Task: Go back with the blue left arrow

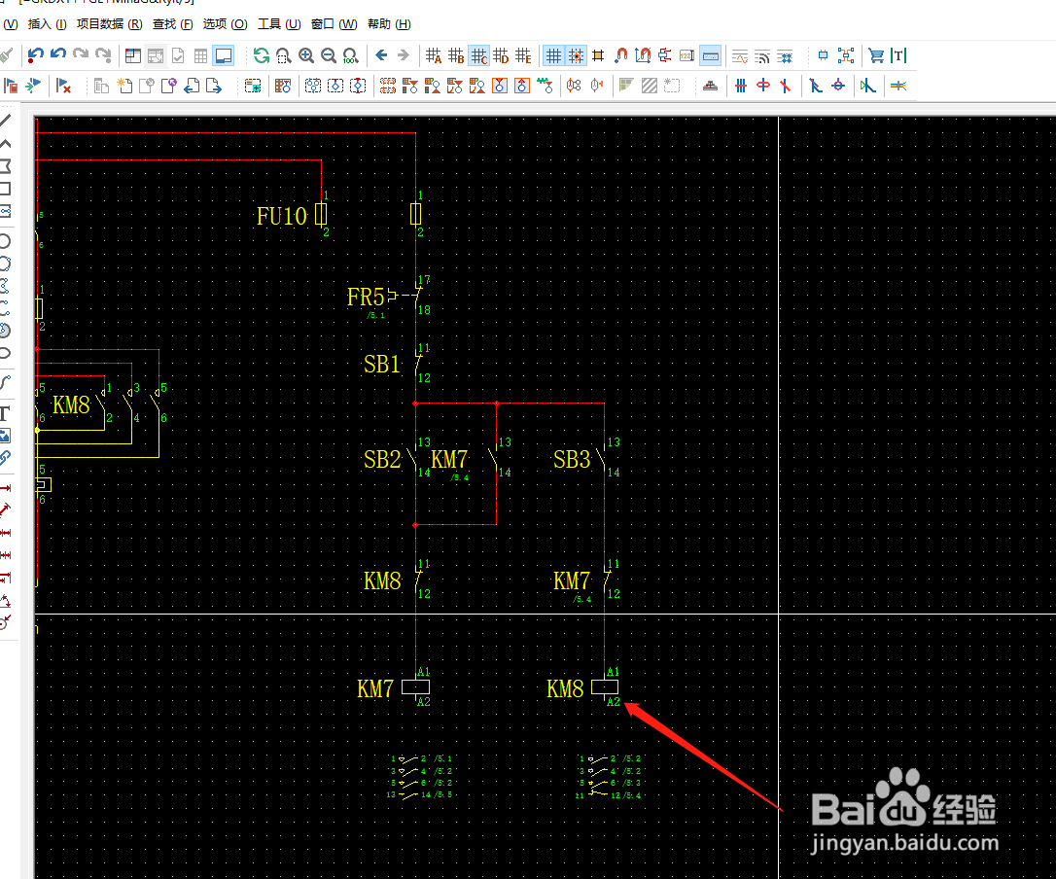Action: (x=381, y=55)
